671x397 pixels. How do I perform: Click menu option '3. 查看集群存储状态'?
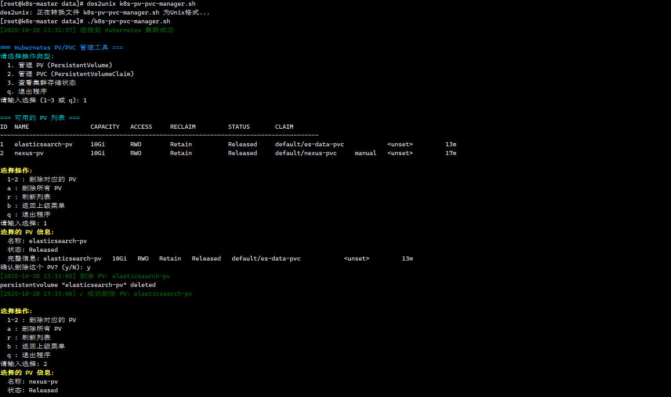(x=41, y=83)
